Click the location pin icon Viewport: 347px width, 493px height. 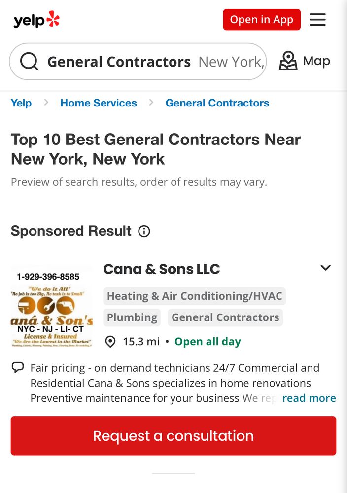point(110,342)
